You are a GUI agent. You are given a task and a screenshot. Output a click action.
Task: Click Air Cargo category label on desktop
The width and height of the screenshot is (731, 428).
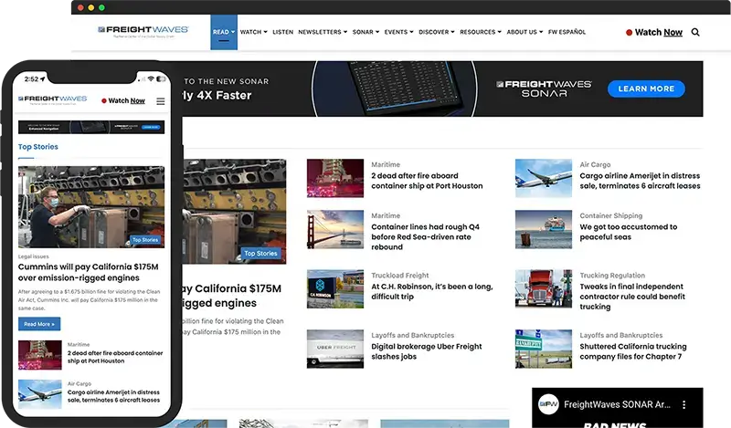595,164
